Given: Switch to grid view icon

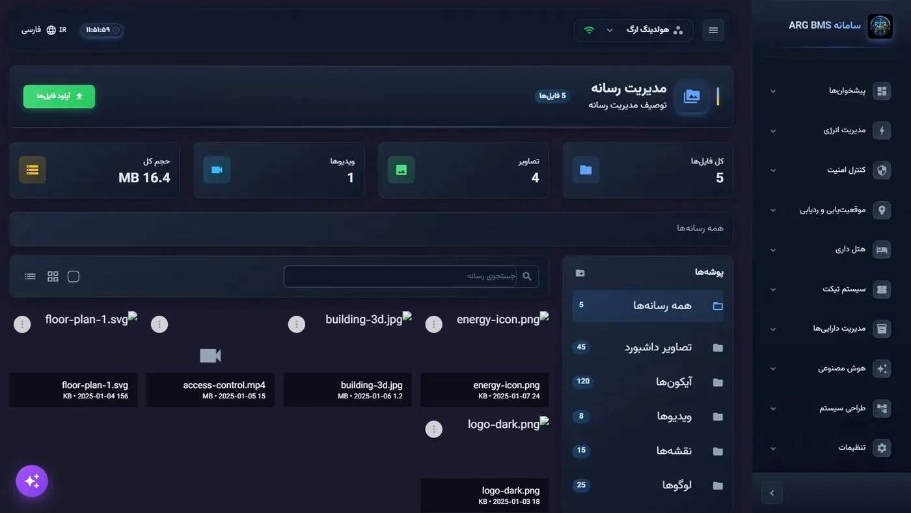Looking at the screenshot, I should pyautogui.click(x=53, y=277).
